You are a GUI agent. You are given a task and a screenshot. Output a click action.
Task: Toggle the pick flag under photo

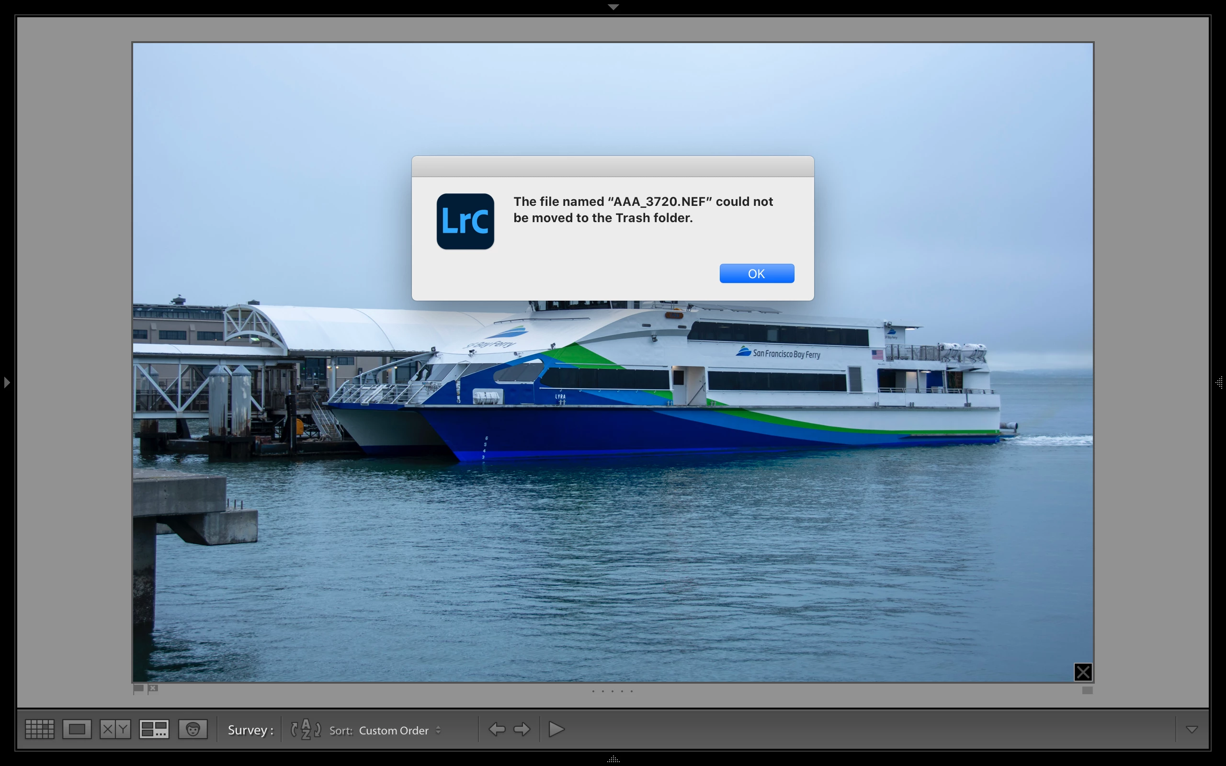click(138, 689)
